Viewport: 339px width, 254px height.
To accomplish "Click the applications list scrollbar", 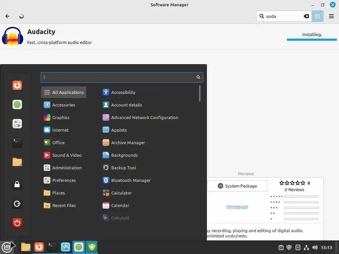I will pos(200,93).
